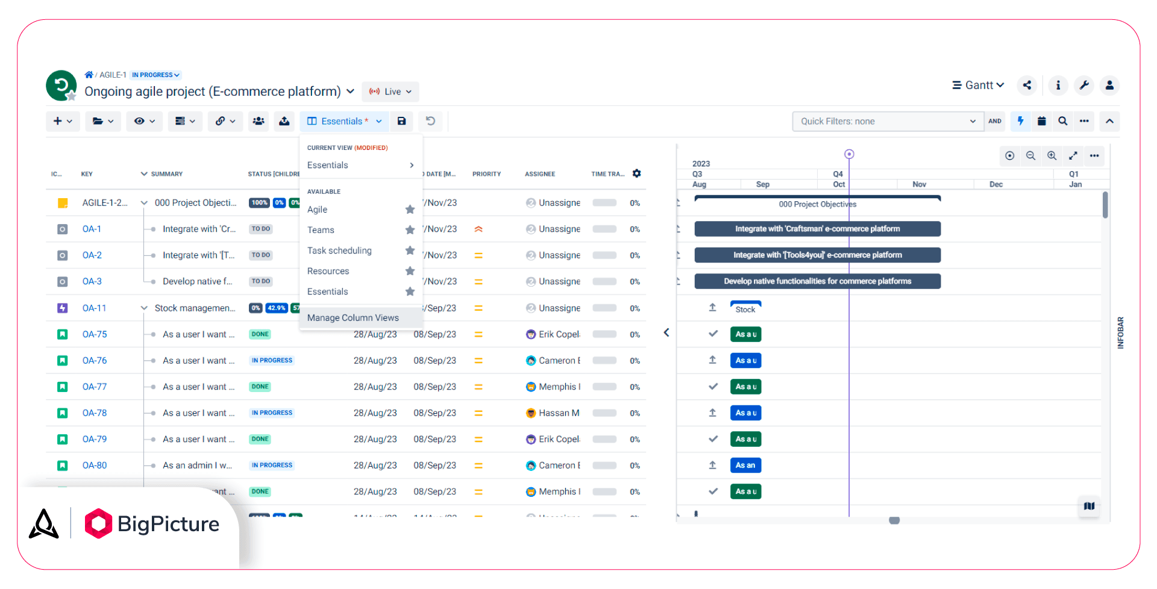Screen dimensions: 1157x589
Task: Open the row layout toolbar menu
Action: pyautogui.click(x=185, y=121)
